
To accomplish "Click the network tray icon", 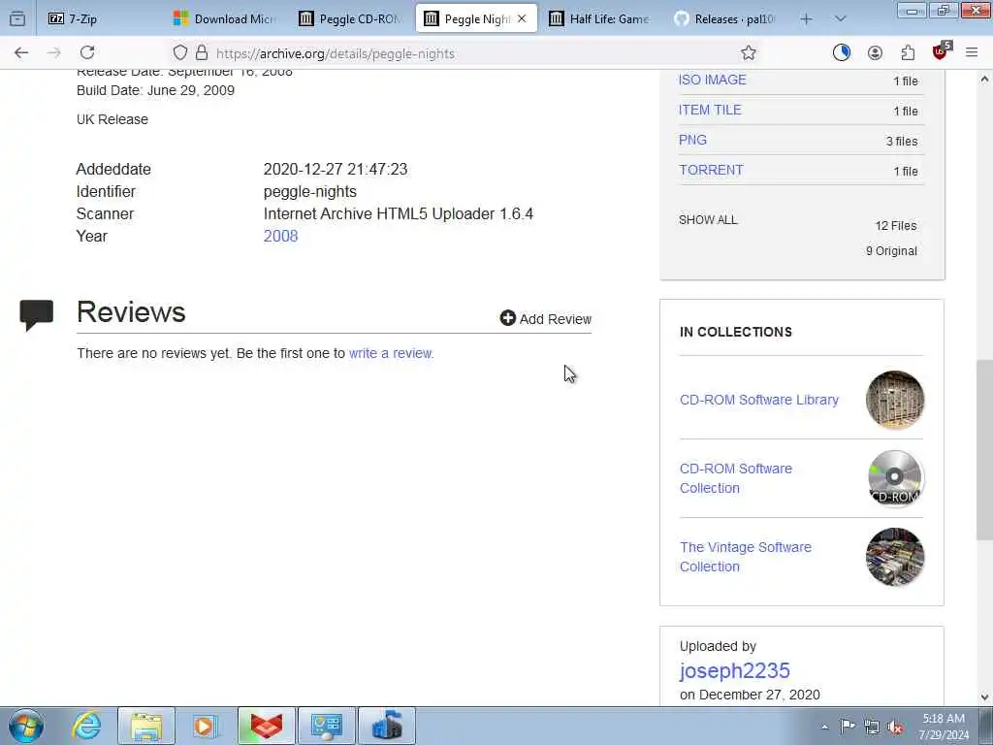I will 872,728.
